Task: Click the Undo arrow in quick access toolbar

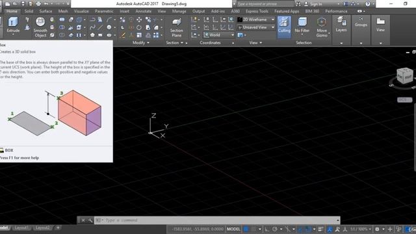Action: [x=46, y=4]
